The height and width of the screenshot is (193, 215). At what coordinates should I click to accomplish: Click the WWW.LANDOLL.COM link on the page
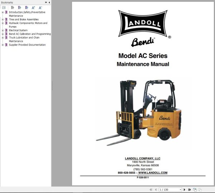pyautogui.click(x=153, y=173)
